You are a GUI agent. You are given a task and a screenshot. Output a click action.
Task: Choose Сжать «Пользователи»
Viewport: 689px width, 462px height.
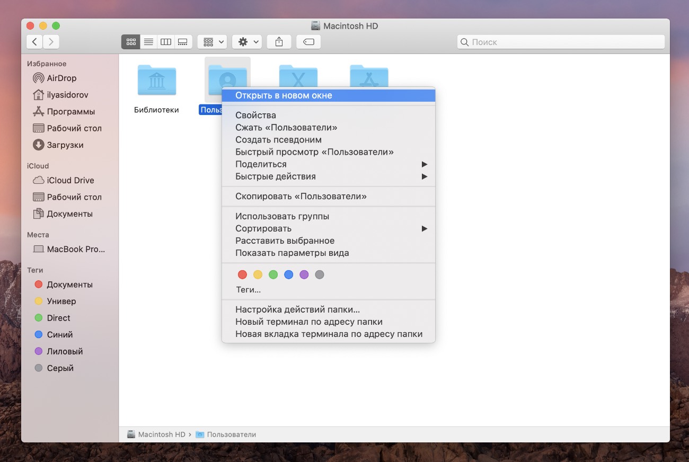[x=329, y=127]
